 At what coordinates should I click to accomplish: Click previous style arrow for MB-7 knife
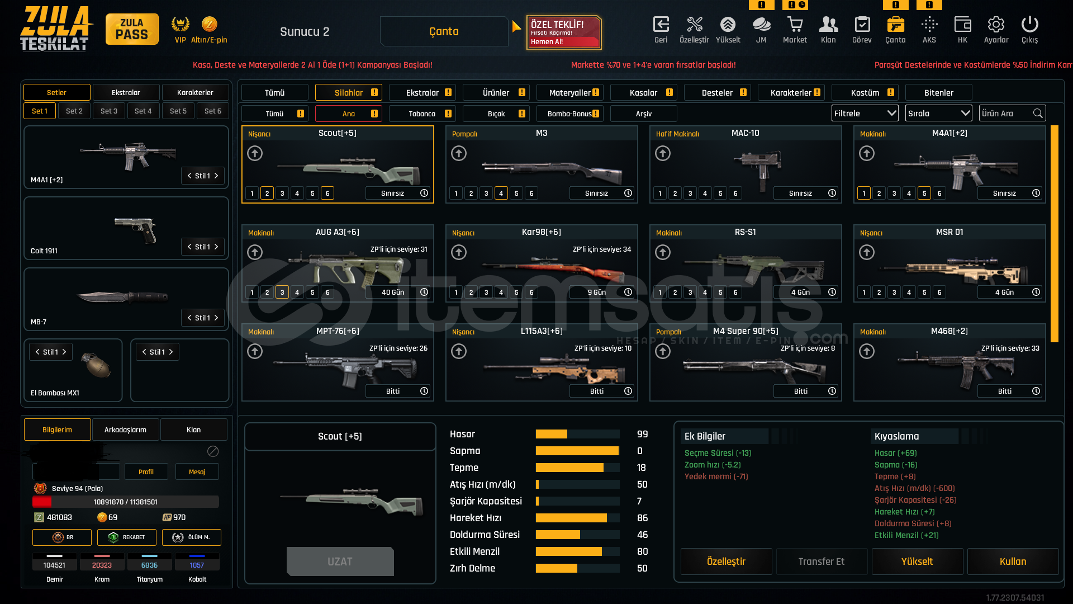point(189,318)
